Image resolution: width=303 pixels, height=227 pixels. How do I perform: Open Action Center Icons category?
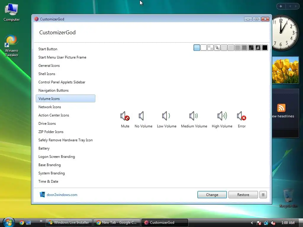65,115
